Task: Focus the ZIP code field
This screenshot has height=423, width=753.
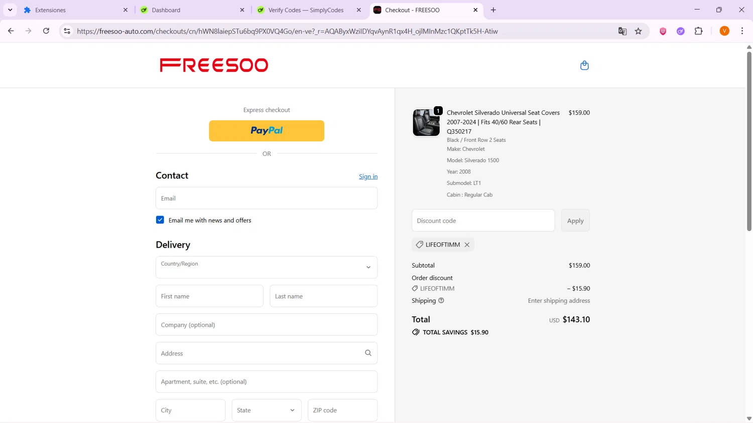Action: pyautogui.click(x=342, y=410)
